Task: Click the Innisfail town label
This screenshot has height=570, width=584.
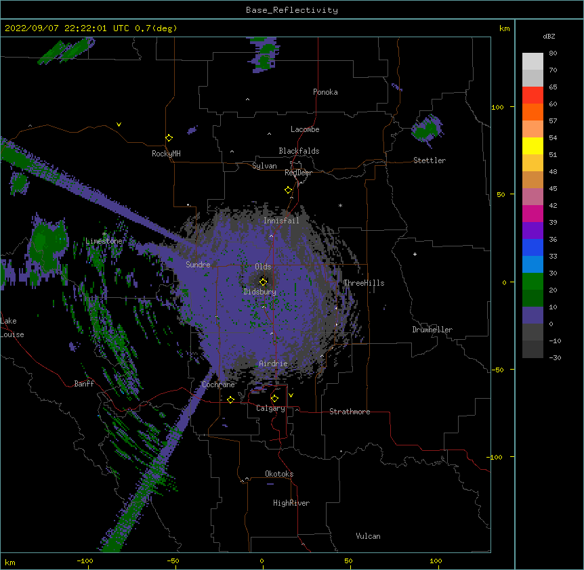Action: [x=281, y=221]
